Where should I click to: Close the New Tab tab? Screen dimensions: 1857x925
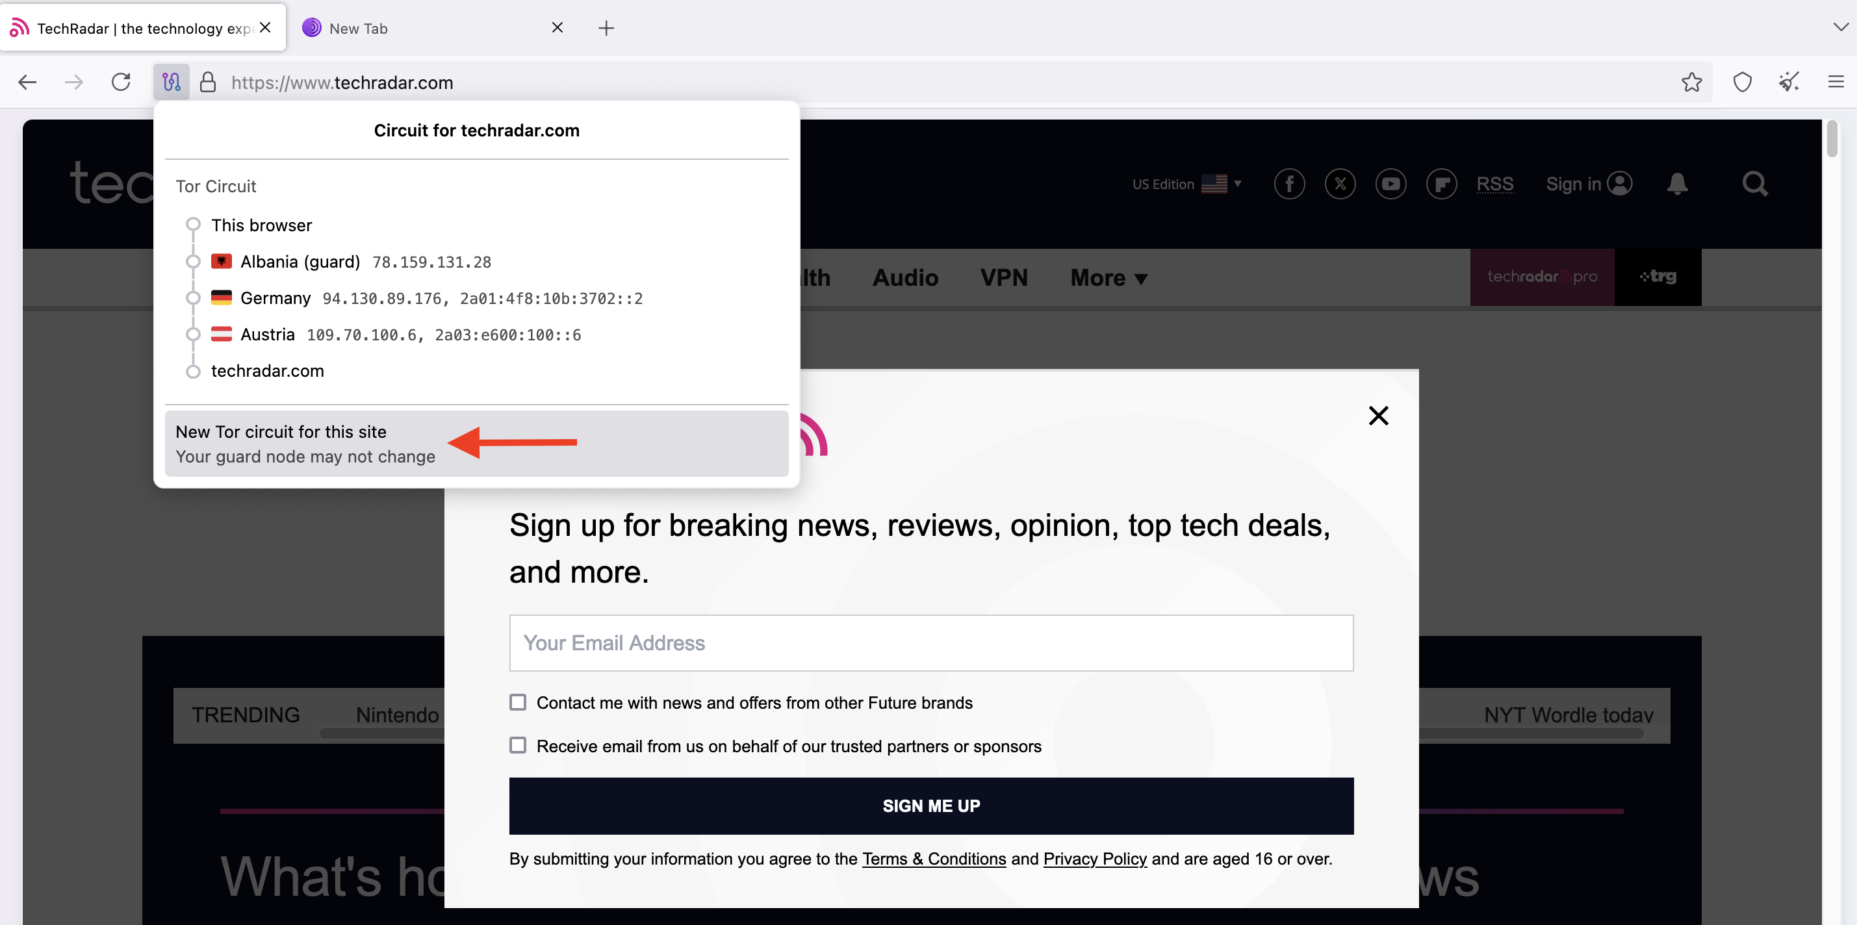pyautogui.click(x=557, y=27)
